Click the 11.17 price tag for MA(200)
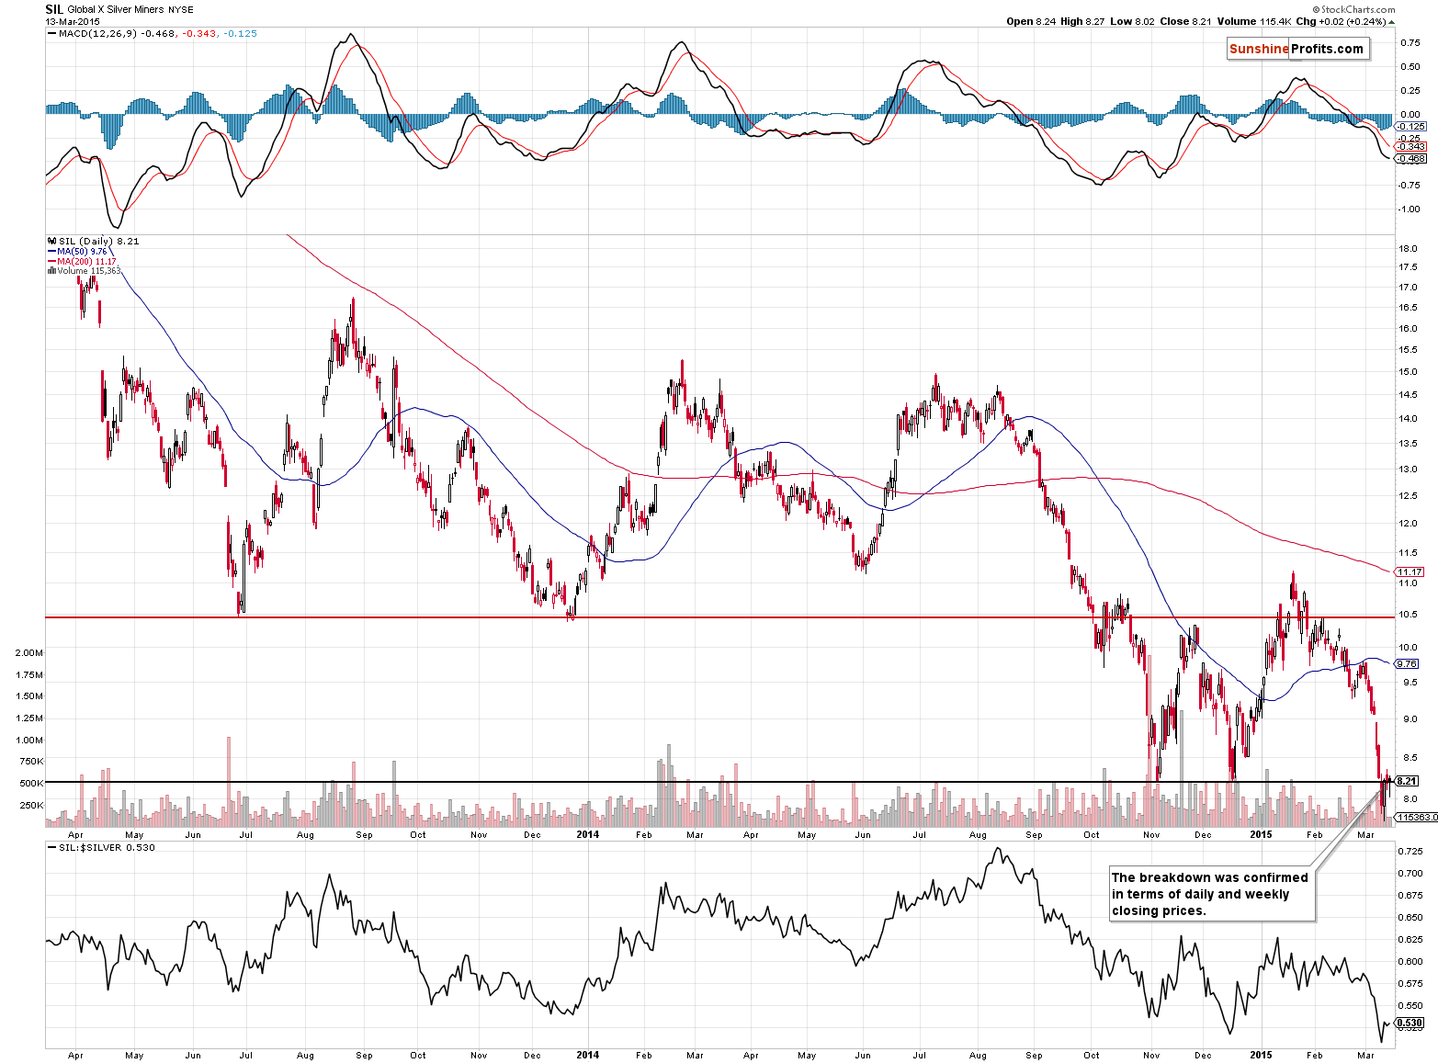Viewport: 1438px width, 1063px height. pyautogui.click(x=1410, y=571)
